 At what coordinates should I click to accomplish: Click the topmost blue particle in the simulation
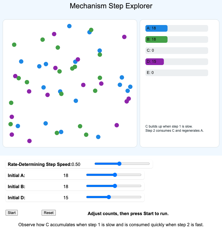pyautogui.click(x=69, y=26)
